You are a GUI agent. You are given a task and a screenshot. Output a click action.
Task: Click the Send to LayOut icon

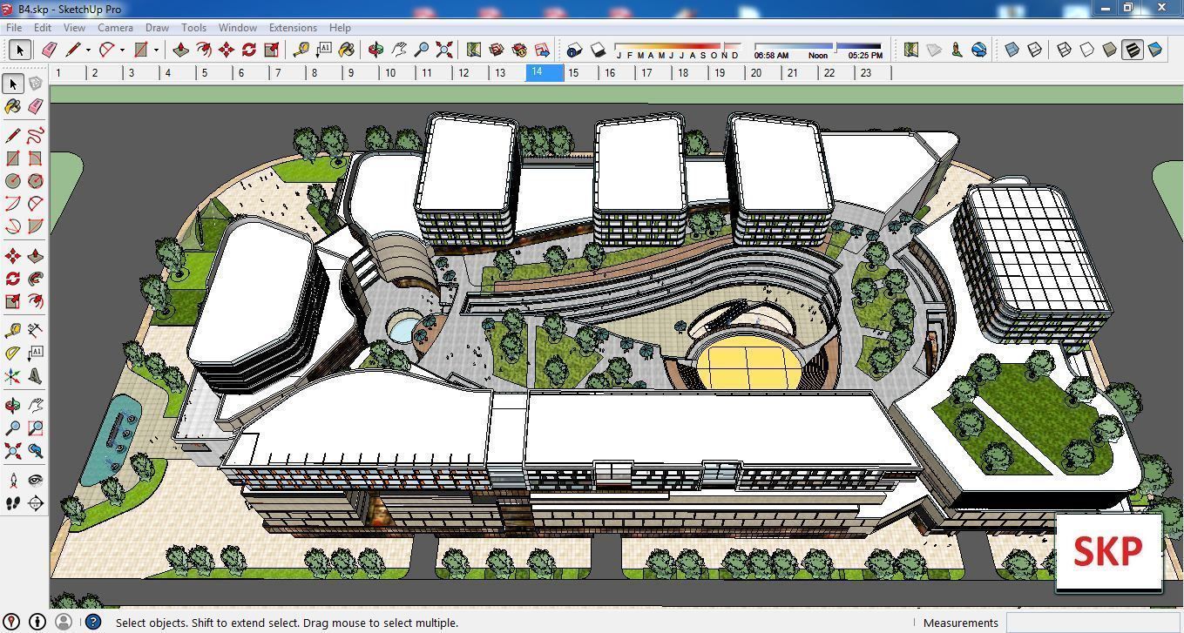(542, 50)
